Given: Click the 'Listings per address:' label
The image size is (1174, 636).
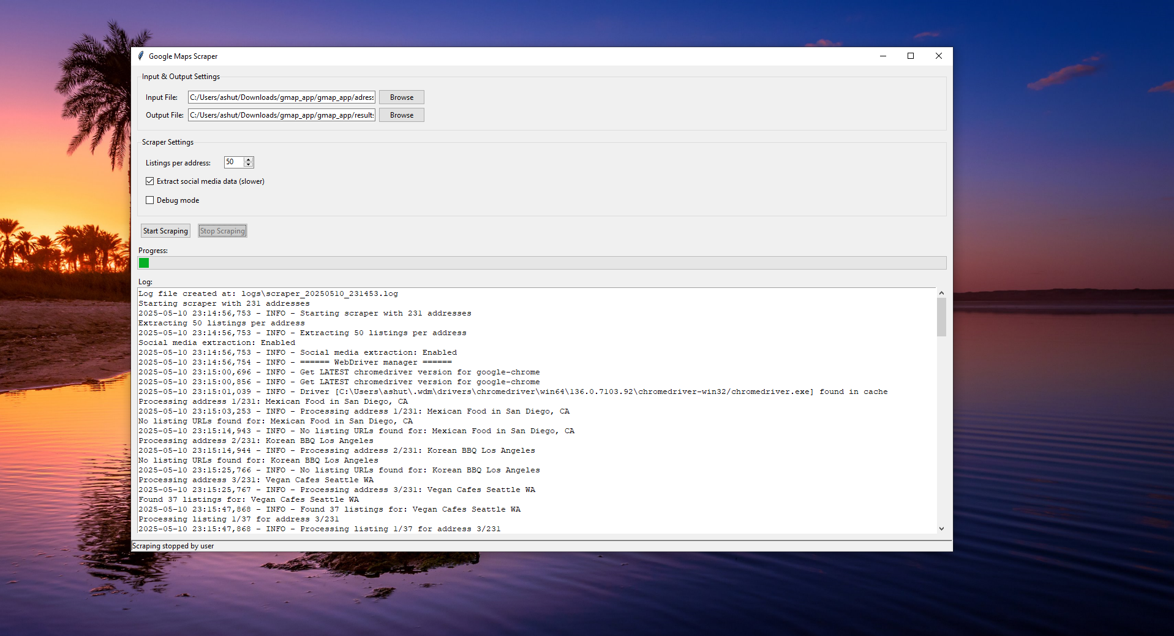Looking at the screenshot, I should [x=178, y=163].
